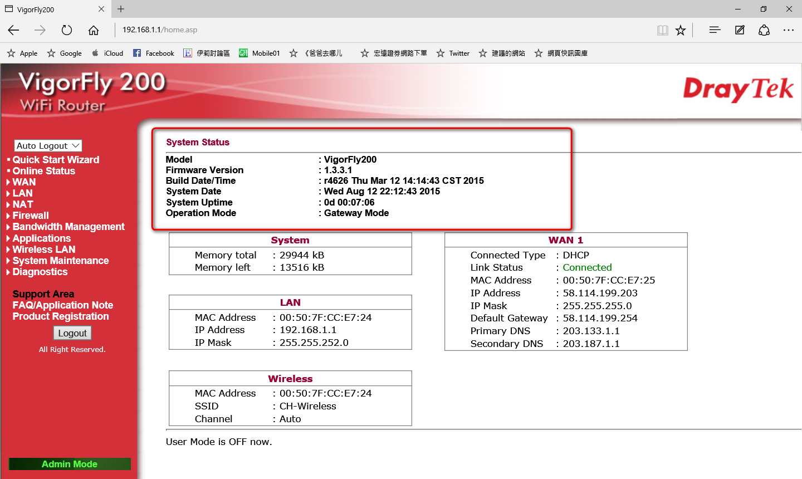
Task: Select Online Status in sidebar
Action: [43, 171]
